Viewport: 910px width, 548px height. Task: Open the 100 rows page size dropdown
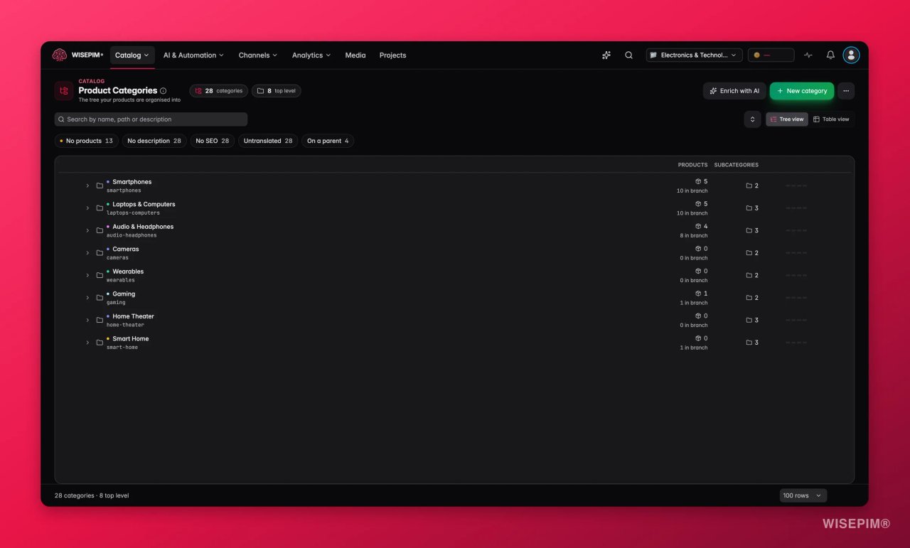point(803,495)
